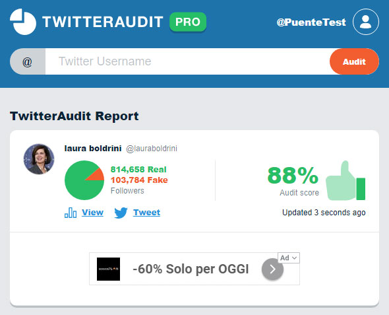This screenshot has width=389, height=315.
Task: Open the View report link
Action: [92, 213]
